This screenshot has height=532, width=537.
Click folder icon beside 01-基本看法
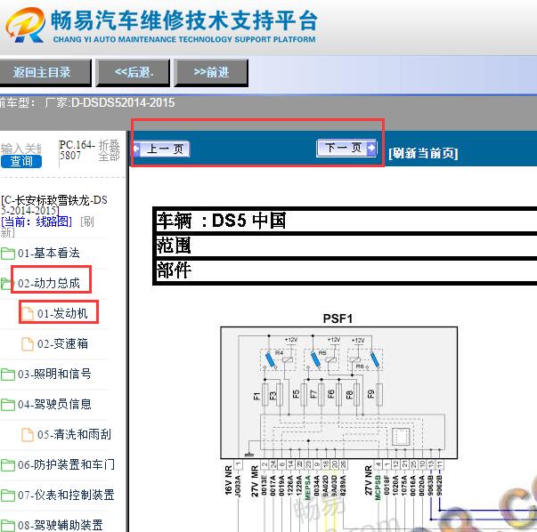[x=7, y=254]
